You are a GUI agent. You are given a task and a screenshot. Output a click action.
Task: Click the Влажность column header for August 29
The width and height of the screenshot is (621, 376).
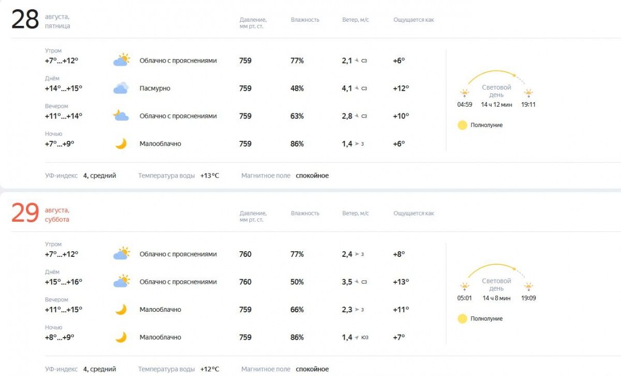coord(305,213)
